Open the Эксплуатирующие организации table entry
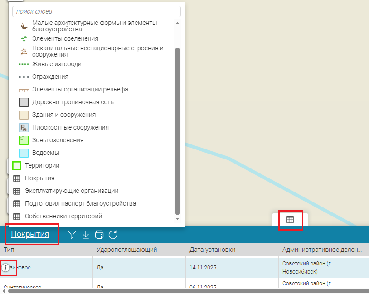The image size is (369, 303). pyautogui.click(x=72, y=191)
